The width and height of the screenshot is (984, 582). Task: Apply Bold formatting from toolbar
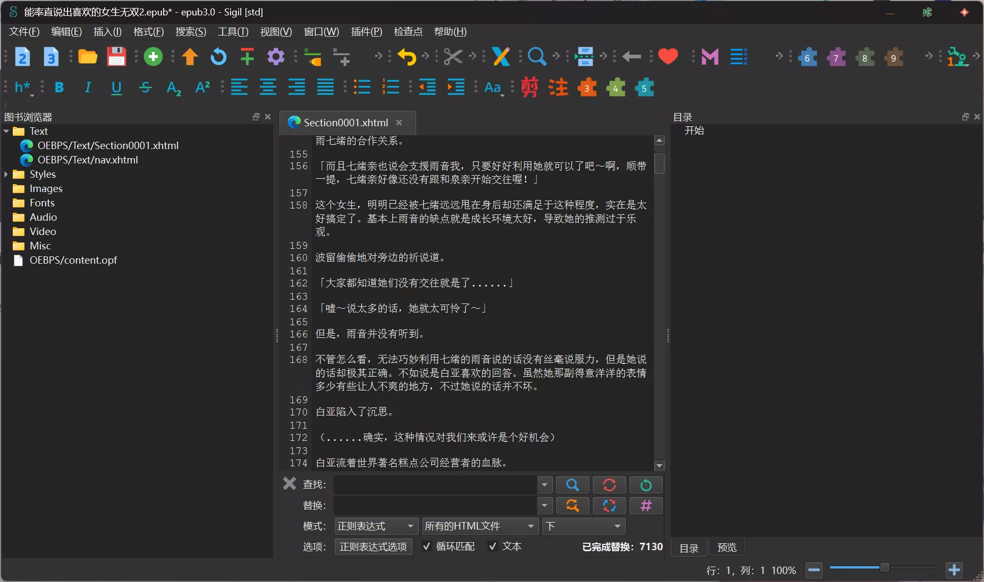(59, 88)
